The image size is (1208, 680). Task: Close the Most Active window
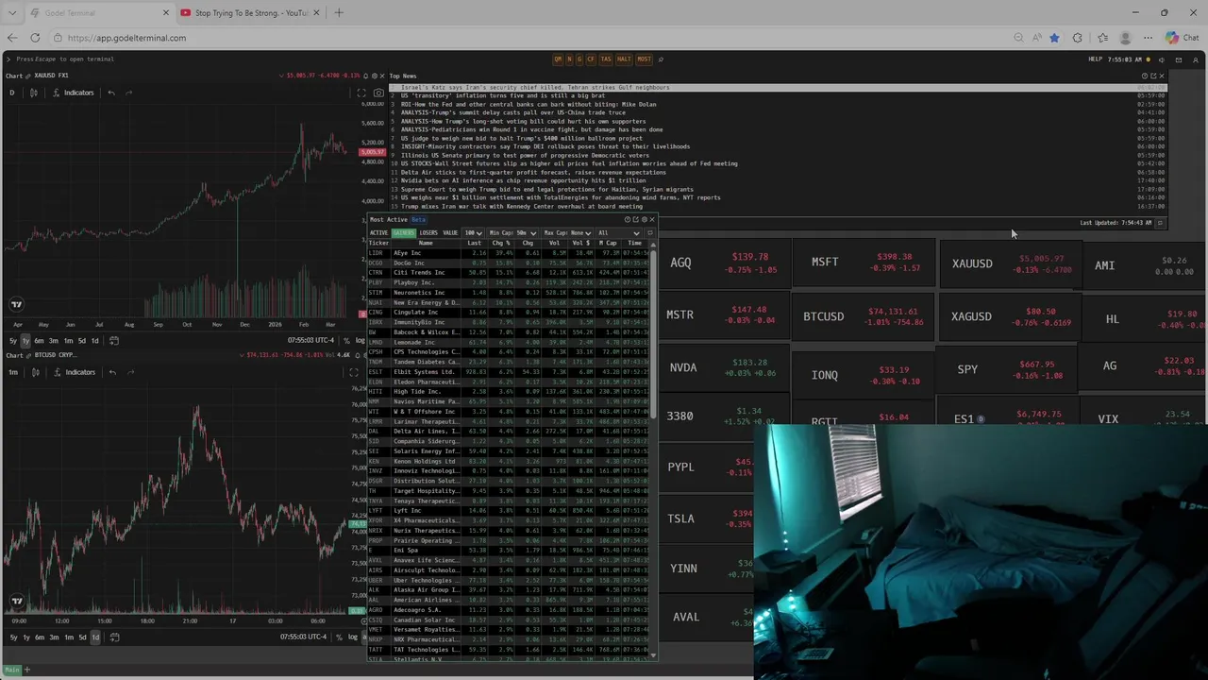point(651,220)
